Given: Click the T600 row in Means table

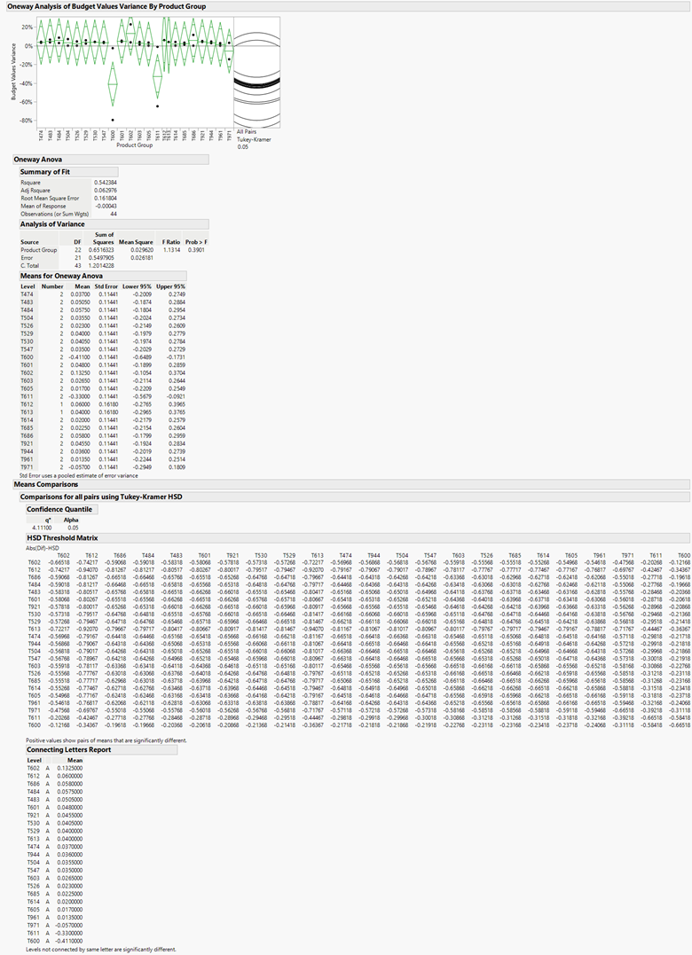Looking at the screenshot, I should (x=103, y=357).
